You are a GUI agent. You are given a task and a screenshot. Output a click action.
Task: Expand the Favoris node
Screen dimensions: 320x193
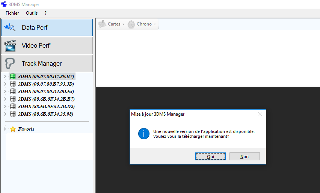click(x=5, y=129)
